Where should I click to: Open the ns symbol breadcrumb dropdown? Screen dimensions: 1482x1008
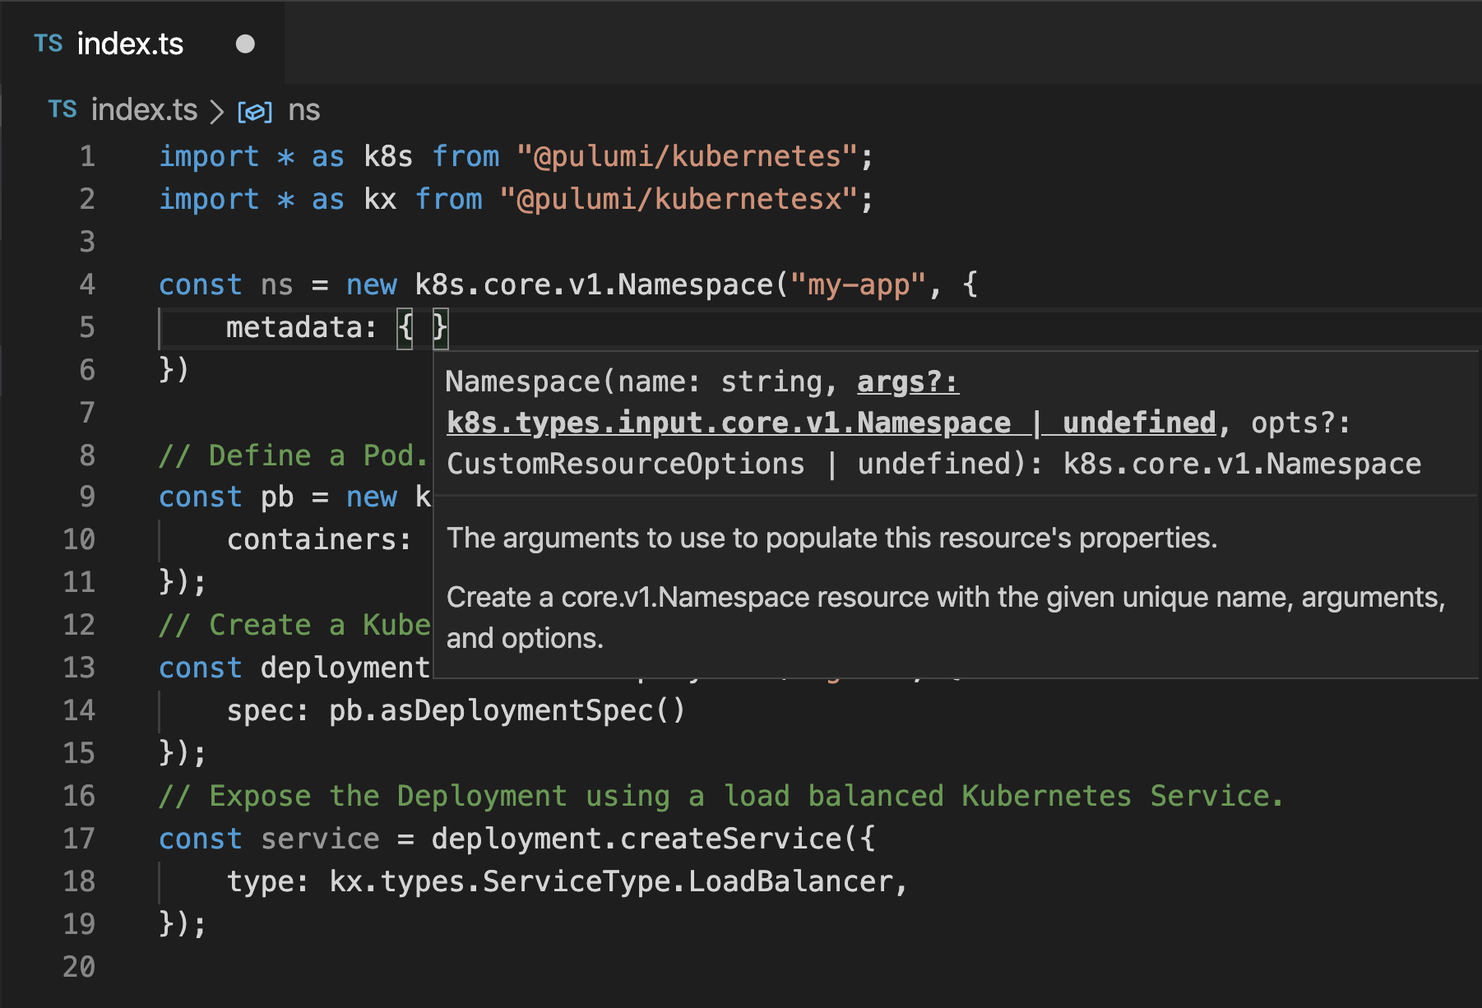303,110
